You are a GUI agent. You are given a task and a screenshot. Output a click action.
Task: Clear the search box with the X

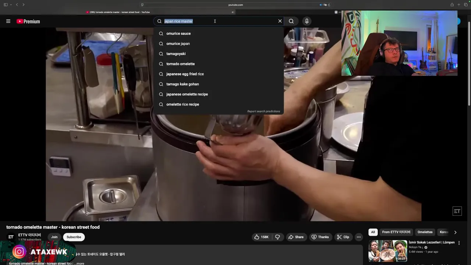click(280, 21)
